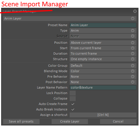139x126 pixels.
Task: Click the Preset Name input field
Action: [x=103, y=25]
